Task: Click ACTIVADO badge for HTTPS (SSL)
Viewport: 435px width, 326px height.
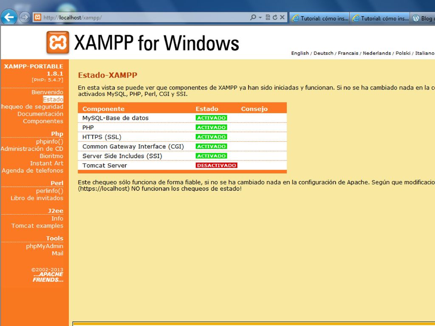Action: 212,137
